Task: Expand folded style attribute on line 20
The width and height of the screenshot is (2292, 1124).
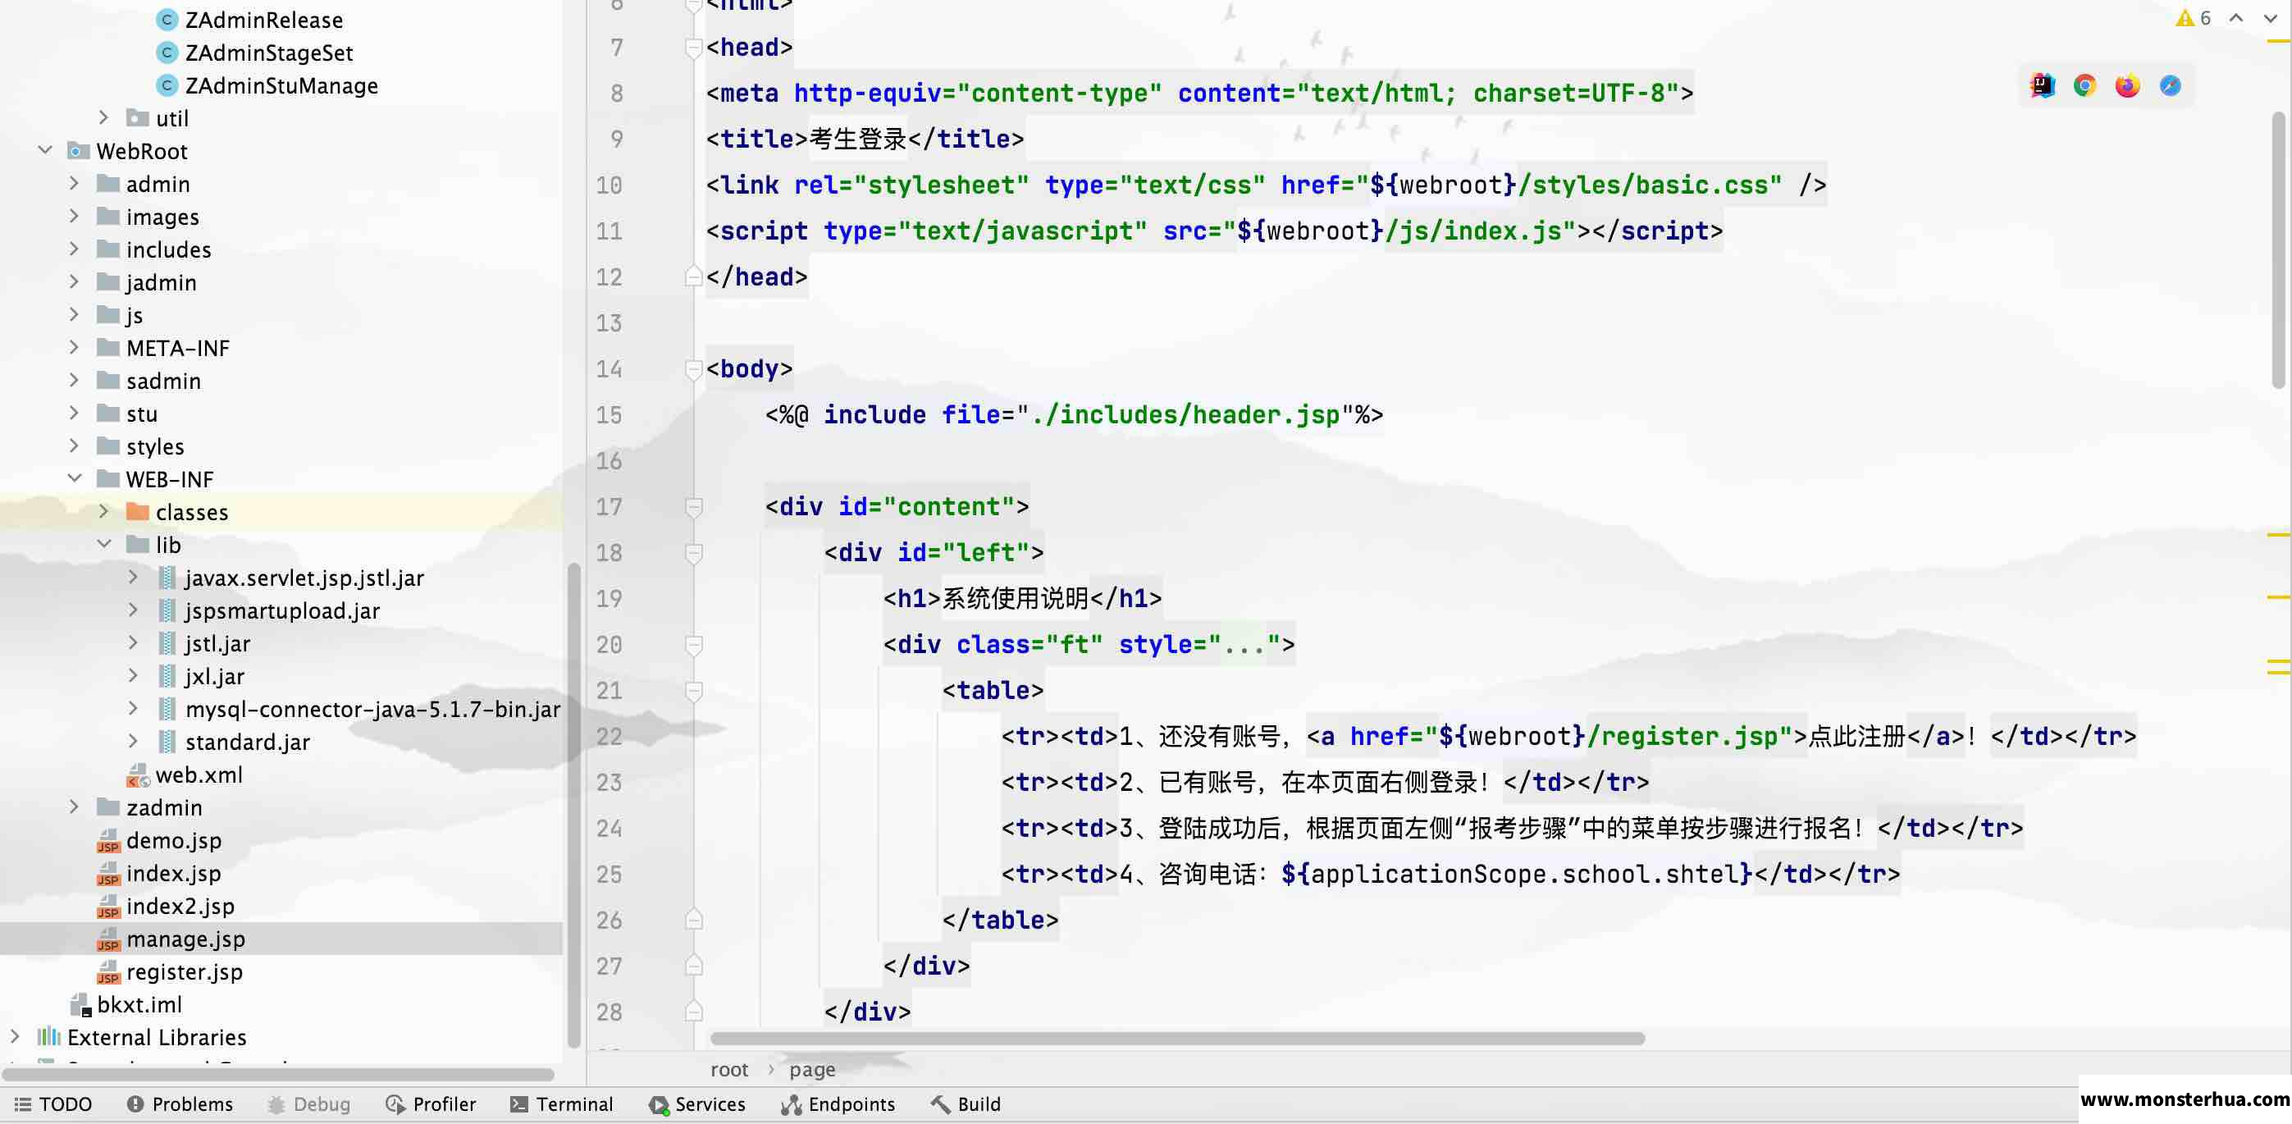Action: pos(1244,644)
